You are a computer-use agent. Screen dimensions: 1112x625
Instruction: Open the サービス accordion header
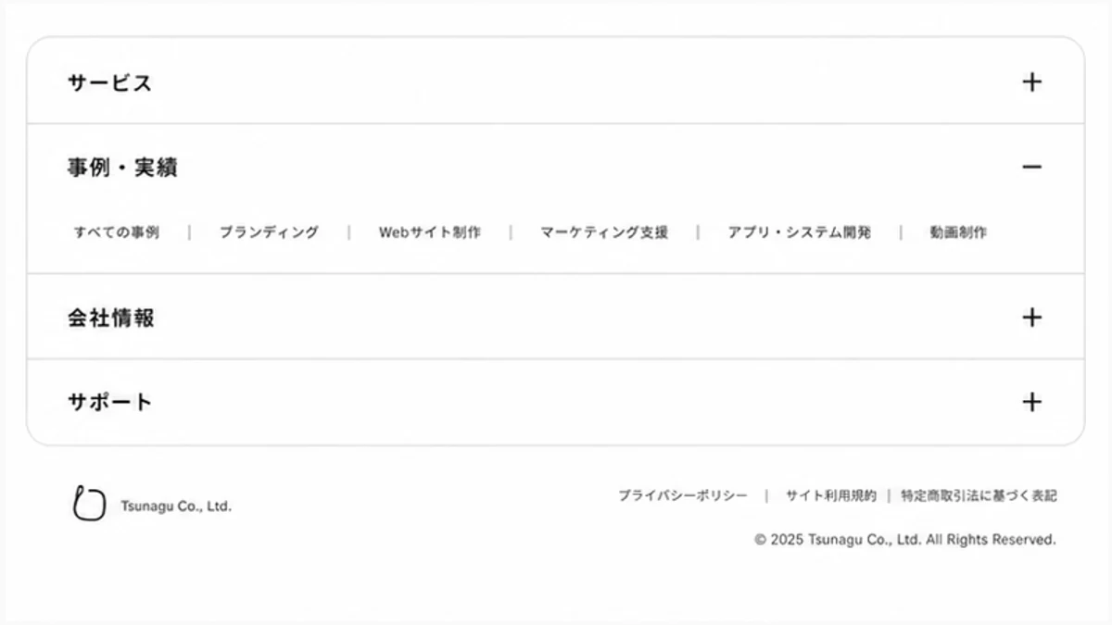point(555,81)
